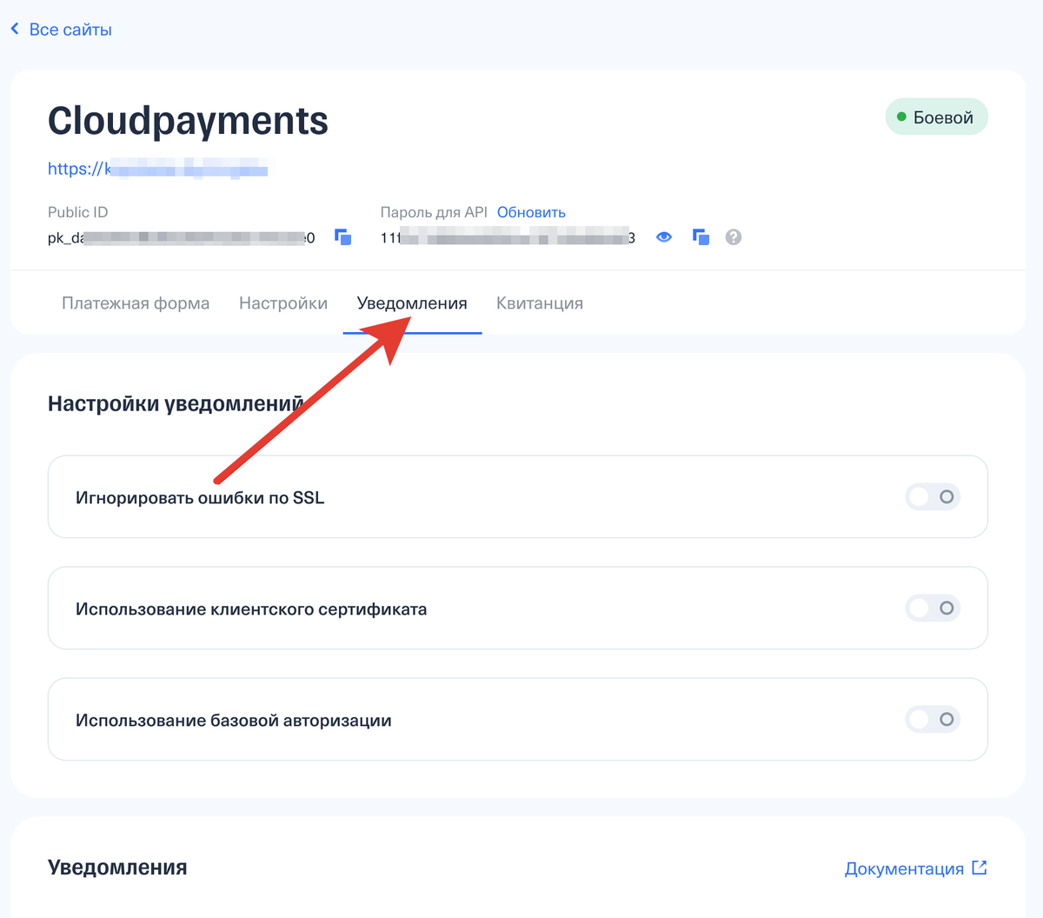Open the blurred https site link

[157, 168]
